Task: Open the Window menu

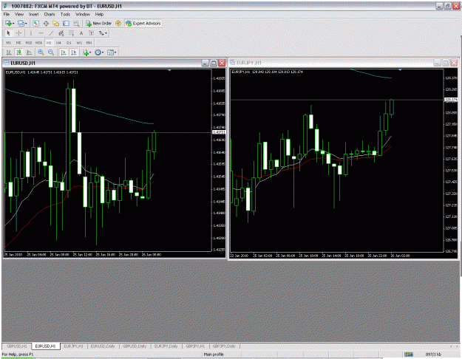Action: point(83,14)
